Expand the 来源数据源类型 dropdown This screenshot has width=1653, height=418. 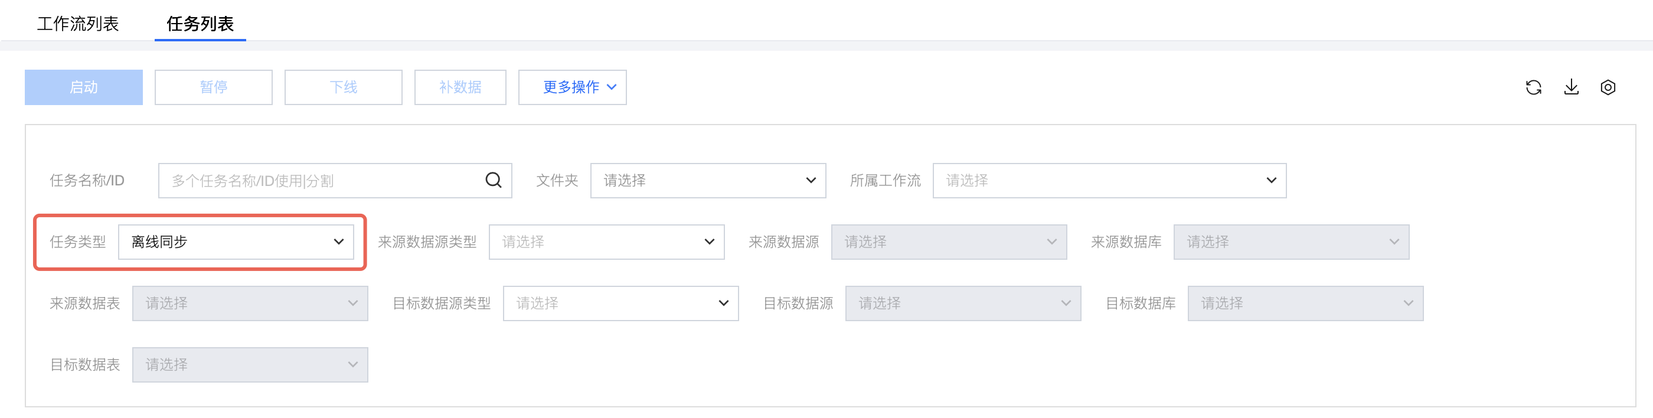606,242
